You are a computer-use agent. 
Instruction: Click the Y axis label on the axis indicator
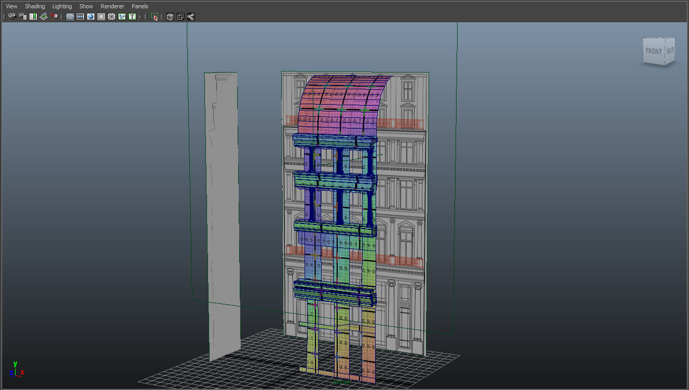[x=16, y=364]
